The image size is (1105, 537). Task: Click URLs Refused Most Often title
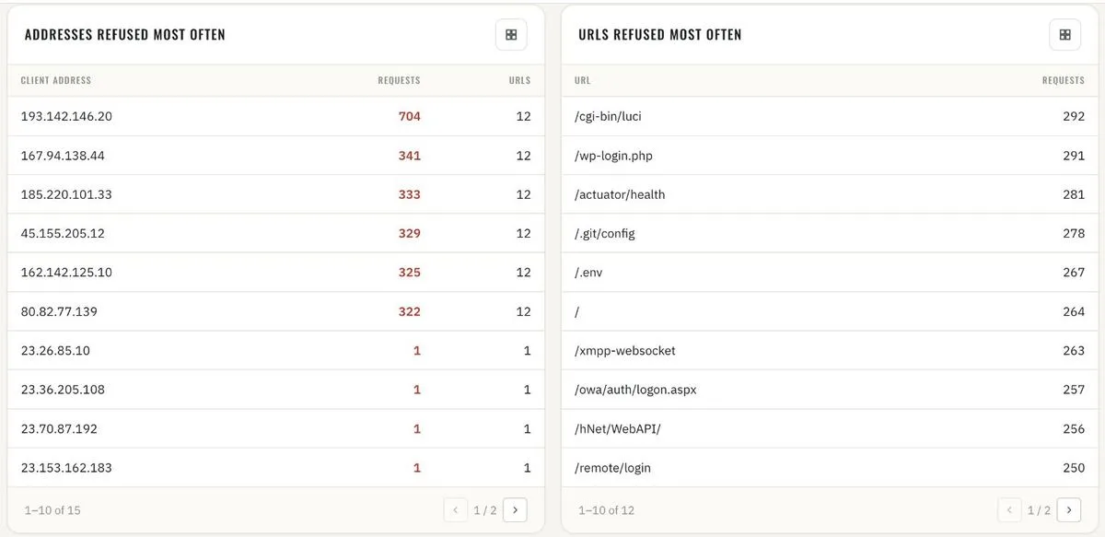click(660, 35)
